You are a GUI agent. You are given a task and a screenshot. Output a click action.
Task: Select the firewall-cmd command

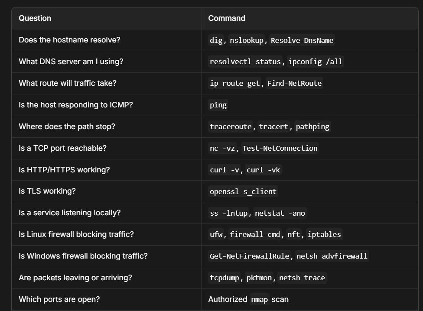pos(255,234)
